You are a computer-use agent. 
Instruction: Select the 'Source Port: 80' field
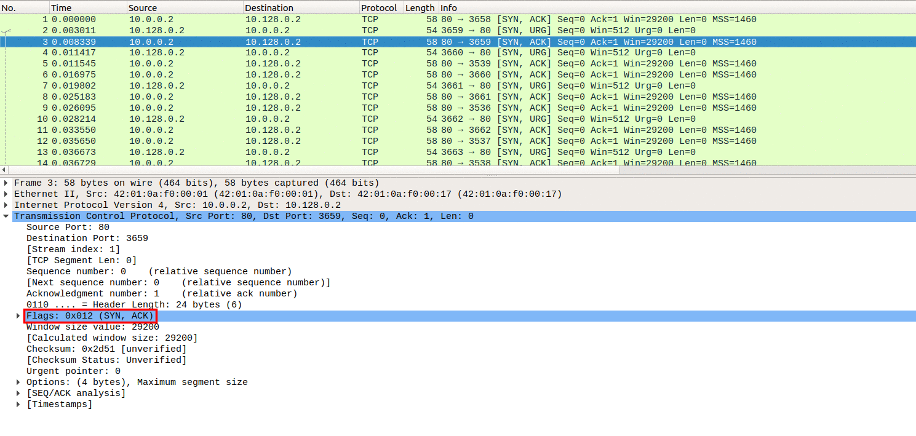click(68, 228)
